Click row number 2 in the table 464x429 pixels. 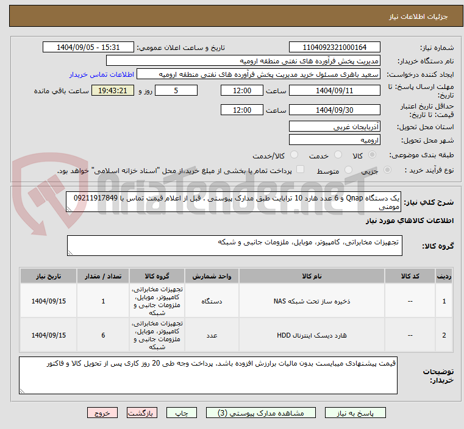pos(444,335)
